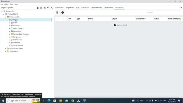Click the Subscriptions node icon
The height and width of the screenshot is (103, 183).
[x=12, y=45]
